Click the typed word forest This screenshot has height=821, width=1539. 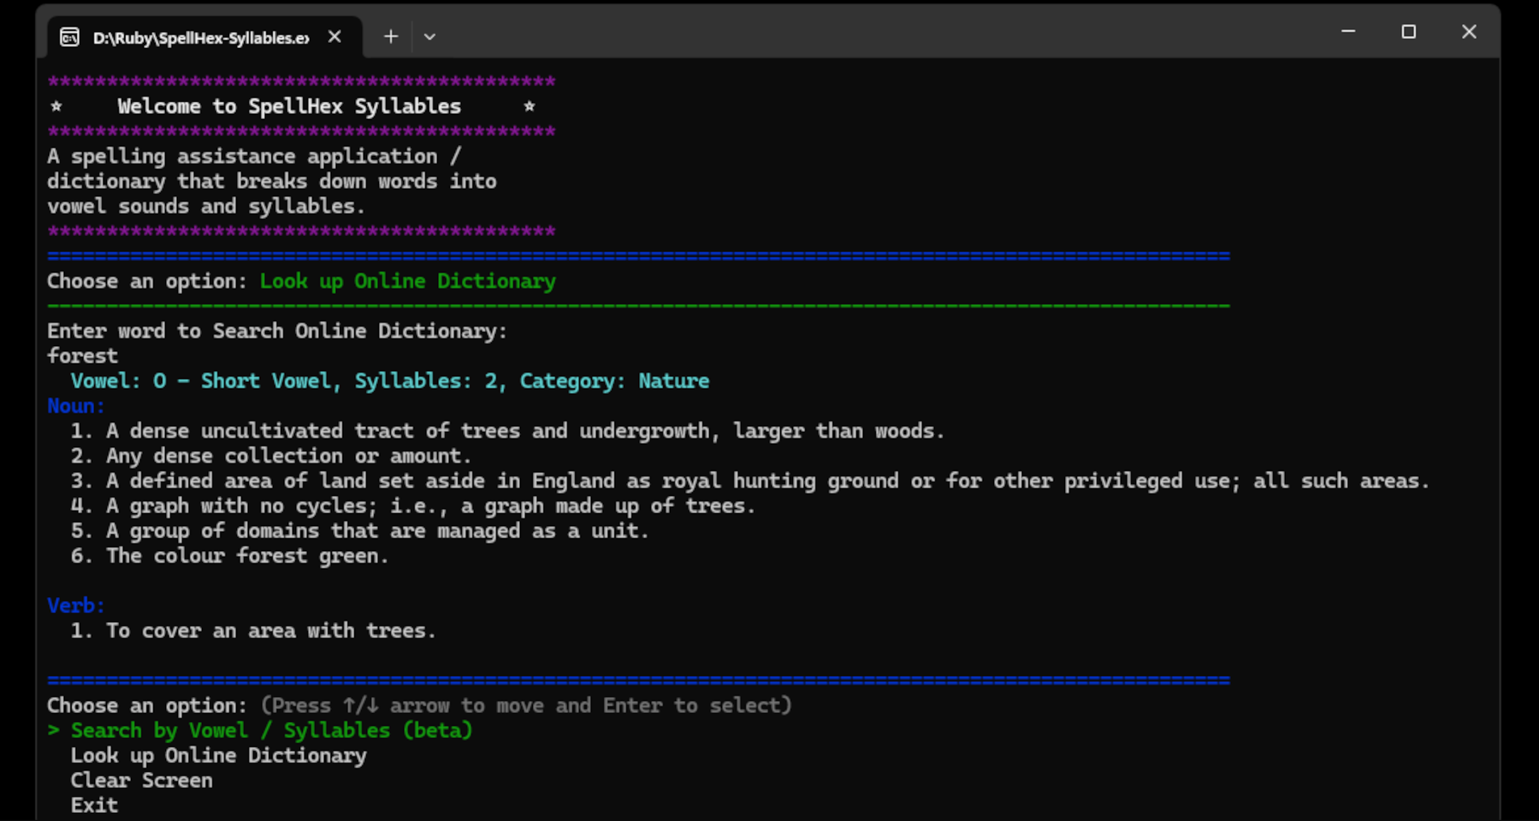coord(82,356)
